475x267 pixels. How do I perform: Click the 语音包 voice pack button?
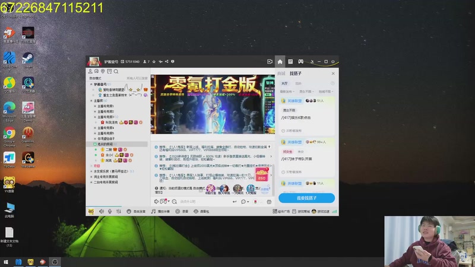[201, 211]
